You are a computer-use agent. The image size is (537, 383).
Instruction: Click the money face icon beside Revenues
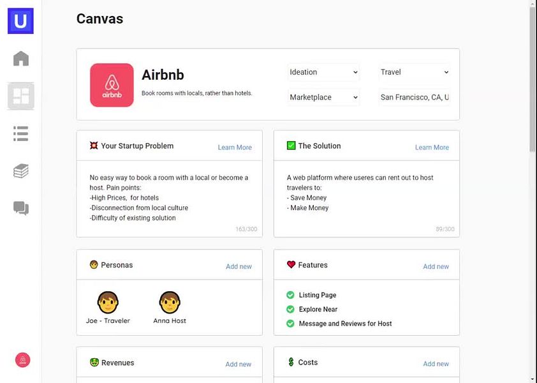pyautogui.click(x=94, y=362)
